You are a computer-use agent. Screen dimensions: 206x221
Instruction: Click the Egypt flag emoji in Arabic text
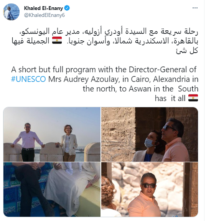[x=57, y=40]
